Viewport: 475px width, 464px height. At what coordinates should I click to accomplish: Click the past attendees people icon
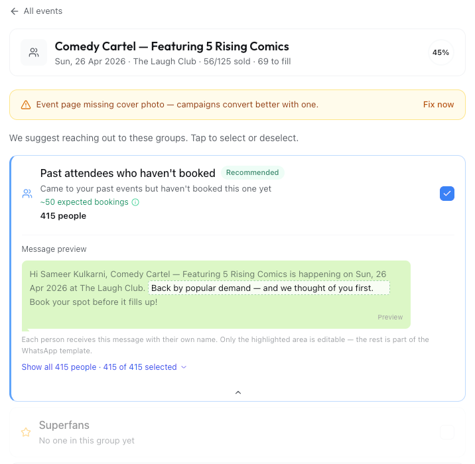tap(27, 194)
